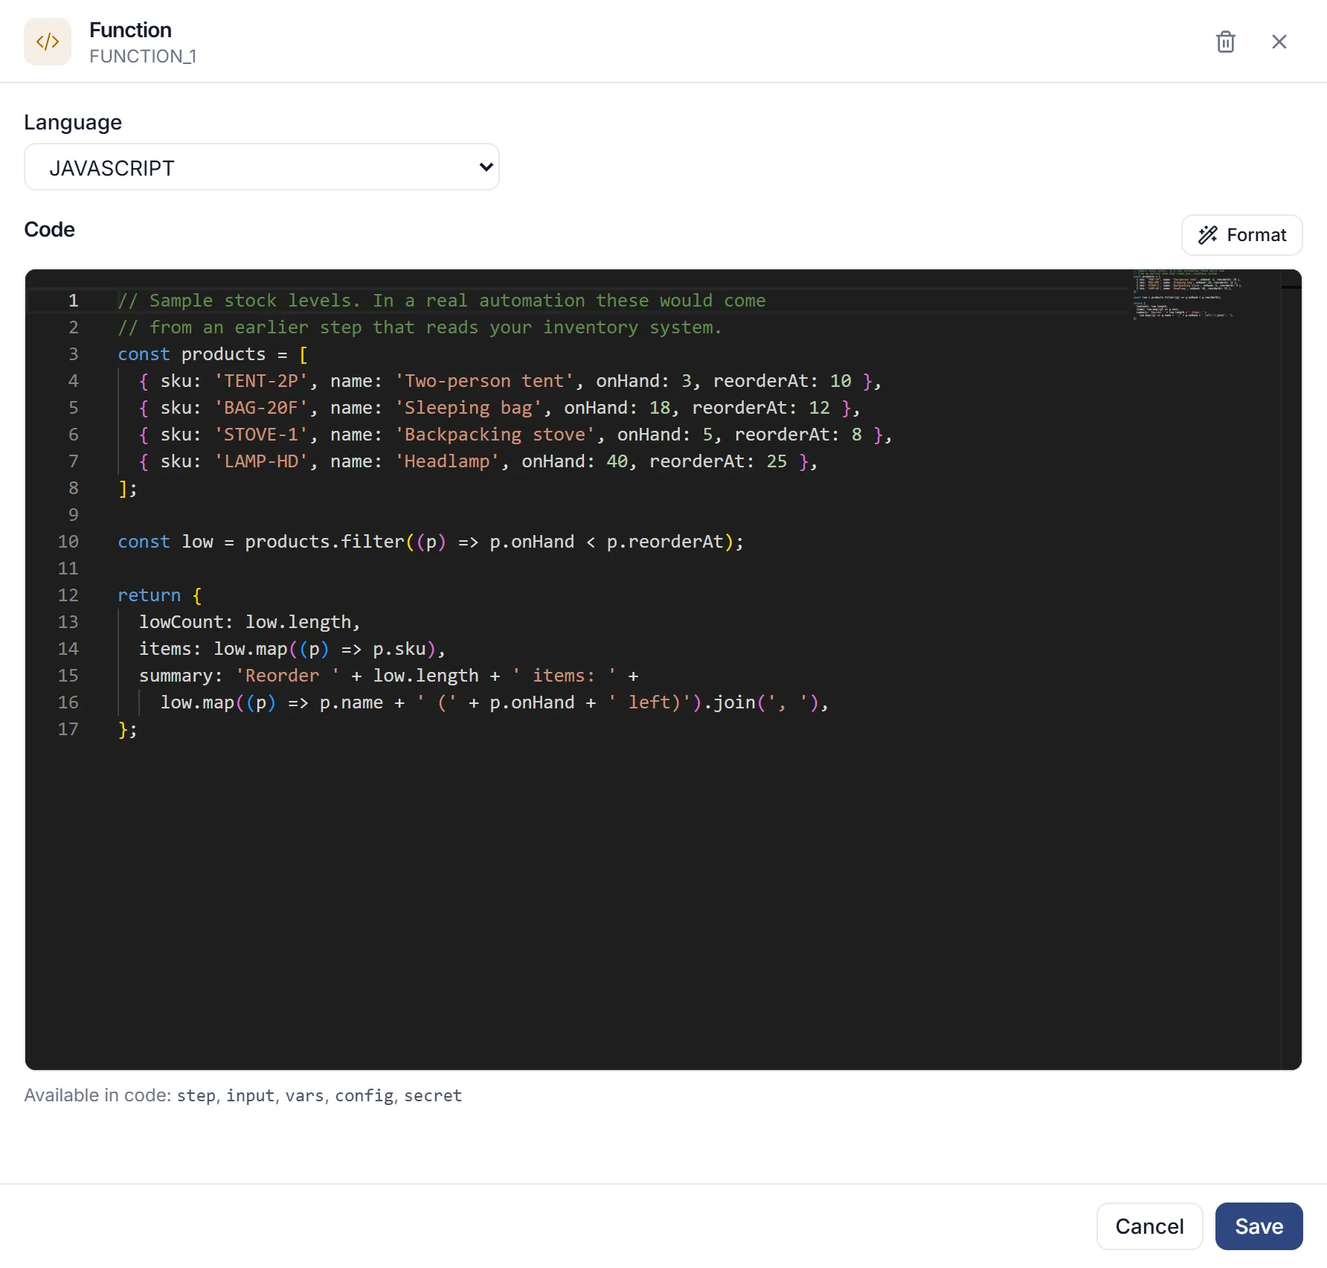This screenshot has height=1268, width=1327.
Task: Click the Format button
Action: click(x=1241, y=235)
